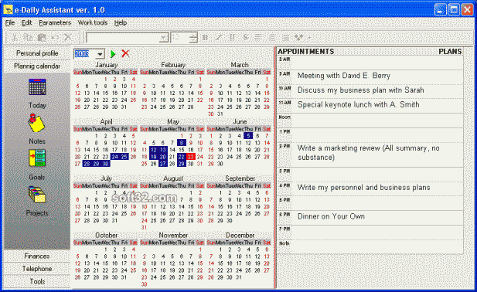Click the Note row at bottom of appointments
The height and width of the screenshot is (292, 477).
click(x=377, y=246)
